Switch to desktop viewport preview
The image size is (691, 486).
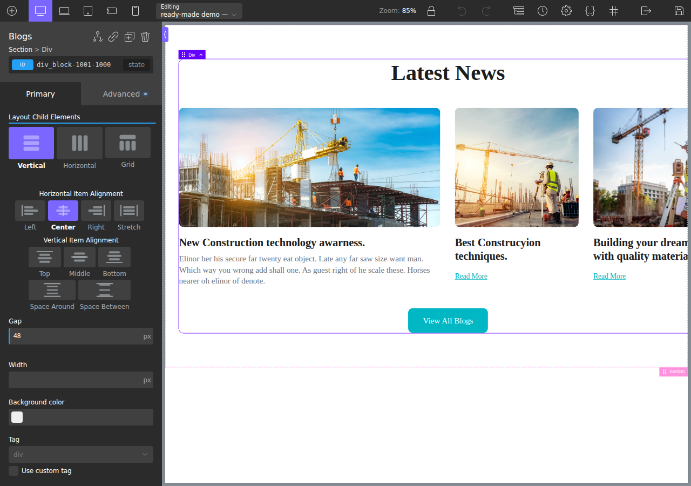40,11
